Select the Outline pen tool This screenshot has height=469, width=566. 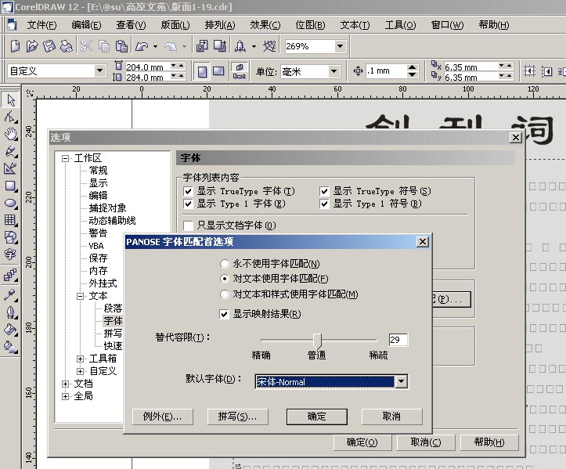(11, 312)
